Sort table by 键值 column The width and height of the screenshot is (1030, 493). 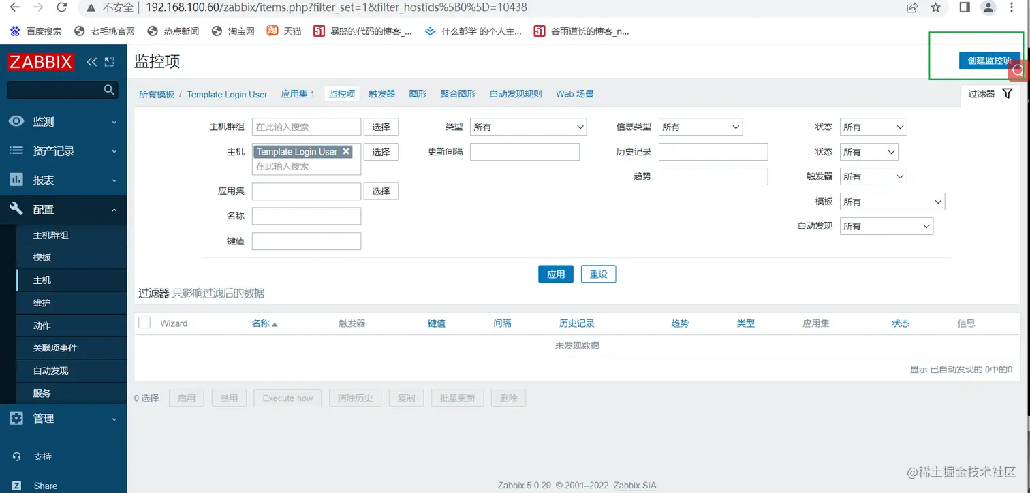point(437,323)
